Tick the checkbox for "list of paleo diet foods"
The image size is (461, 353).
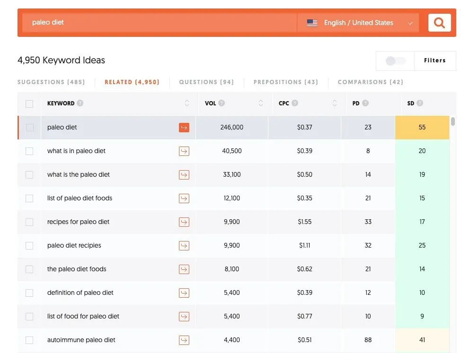point(29,198)
